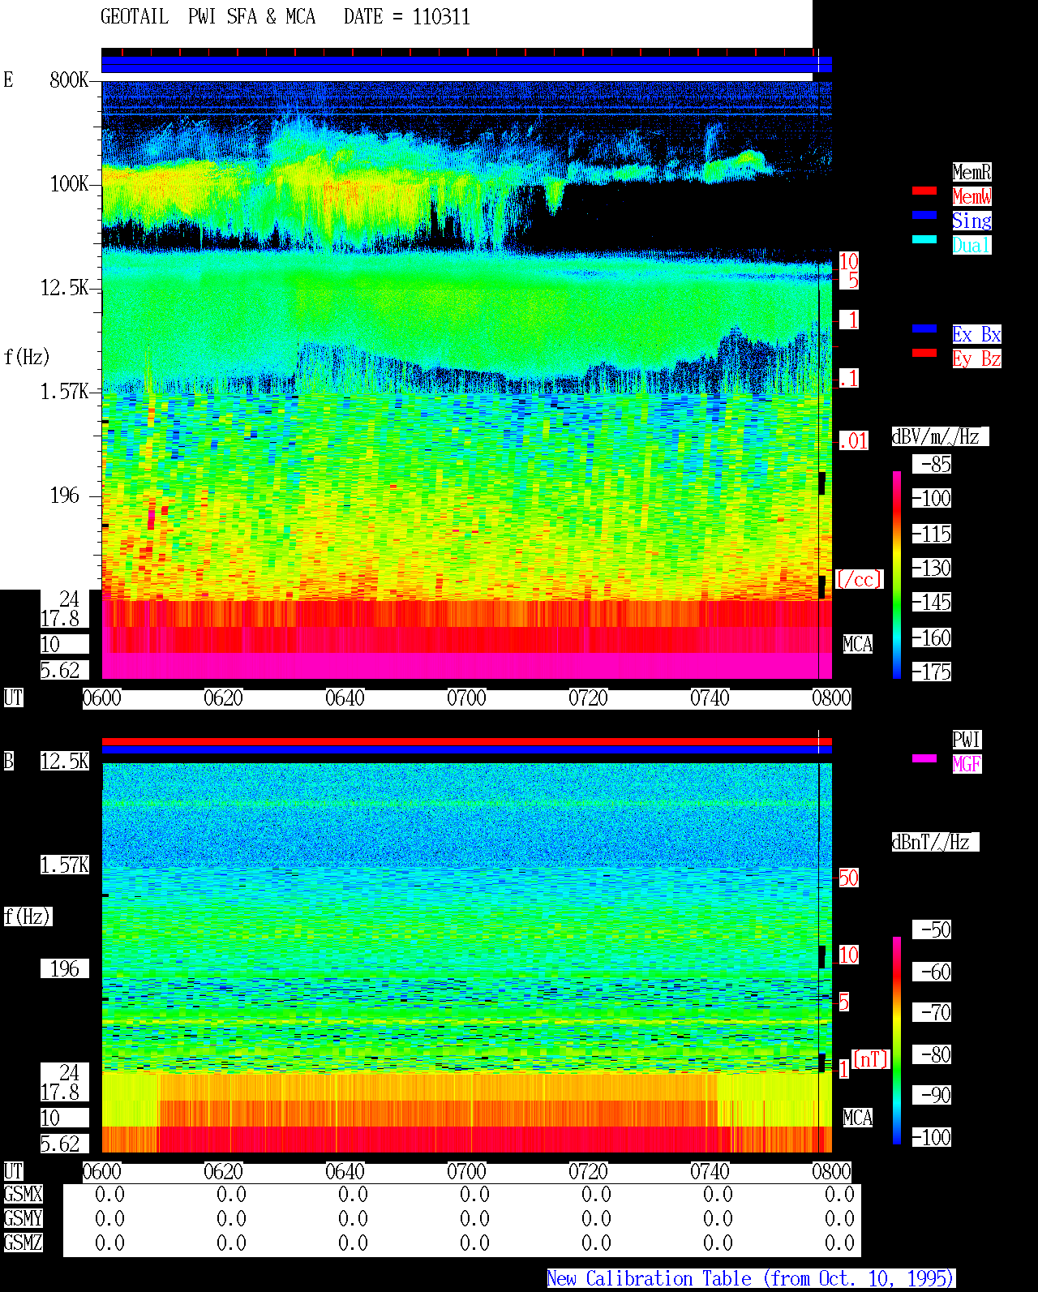Click the "-85" color scale value
The height and width of the screenshot is (1292, 1038).
[x=933, y=464]
